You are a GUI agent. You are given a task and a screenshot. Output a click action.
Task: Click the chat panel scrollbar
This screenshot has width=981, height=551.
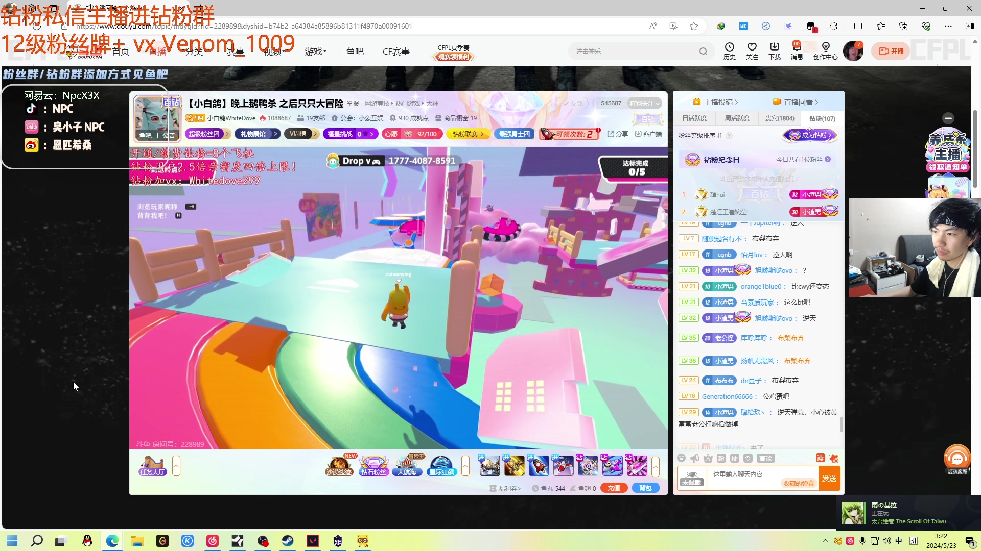coord(841,424)
